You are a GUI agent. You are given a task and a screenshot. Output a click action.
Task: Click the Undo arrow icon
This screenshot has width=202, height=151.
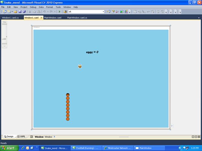(44, 12)
